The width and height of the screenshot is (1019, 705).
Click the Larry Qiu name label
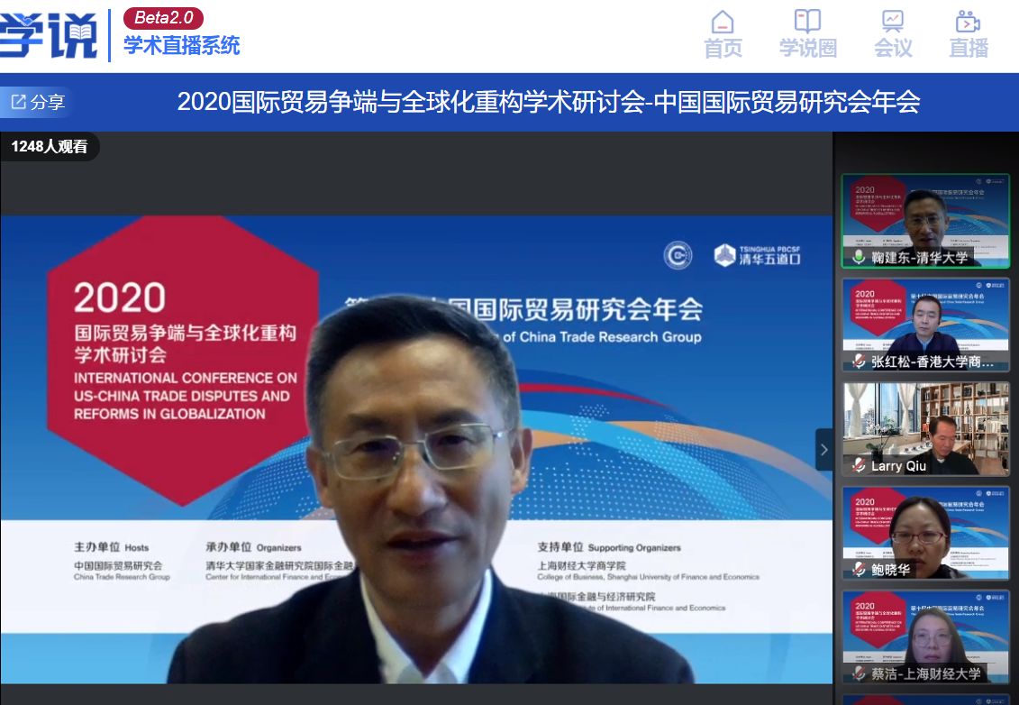pos(899,466)
